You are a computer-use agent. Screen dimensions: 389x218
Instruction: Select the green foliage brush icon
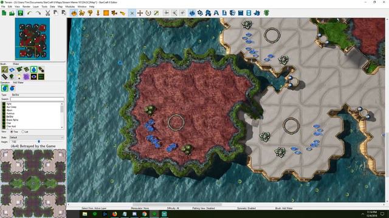[12, 77]
